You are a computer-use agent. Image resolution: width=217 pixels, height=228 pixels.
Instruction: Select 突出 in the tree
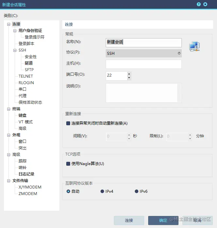(x=23, y=148)
